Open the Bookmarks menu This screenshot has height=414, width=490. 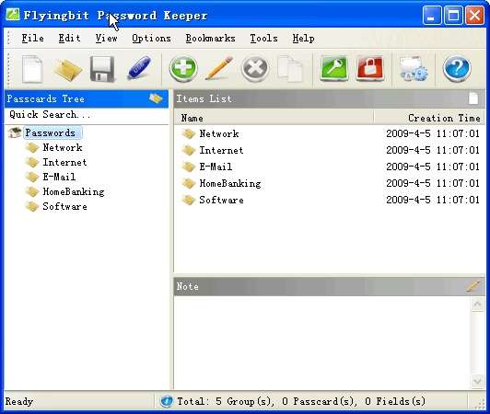tap(210, 38)
